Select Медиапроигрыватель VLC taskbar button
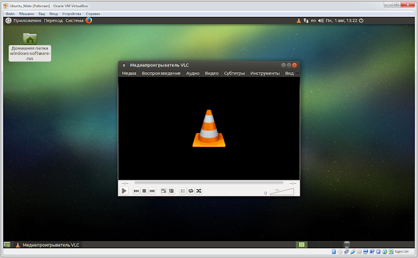Screen dimensions: 418x258 pos(48,245)
